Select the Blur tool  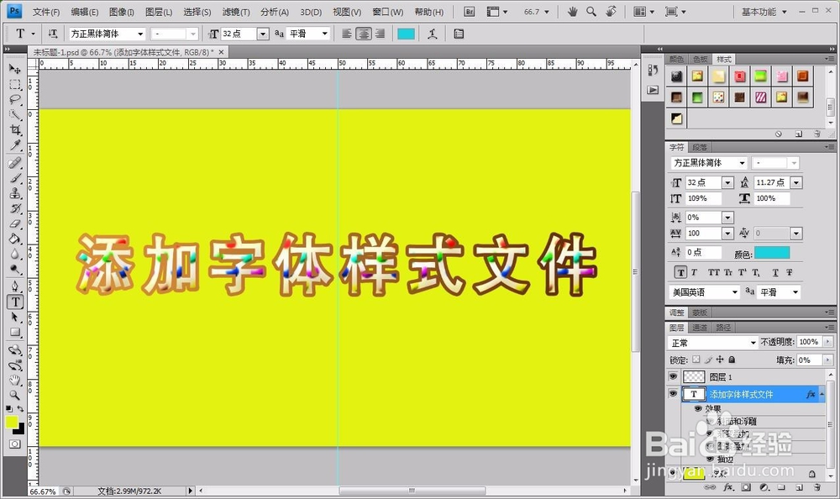15,254
